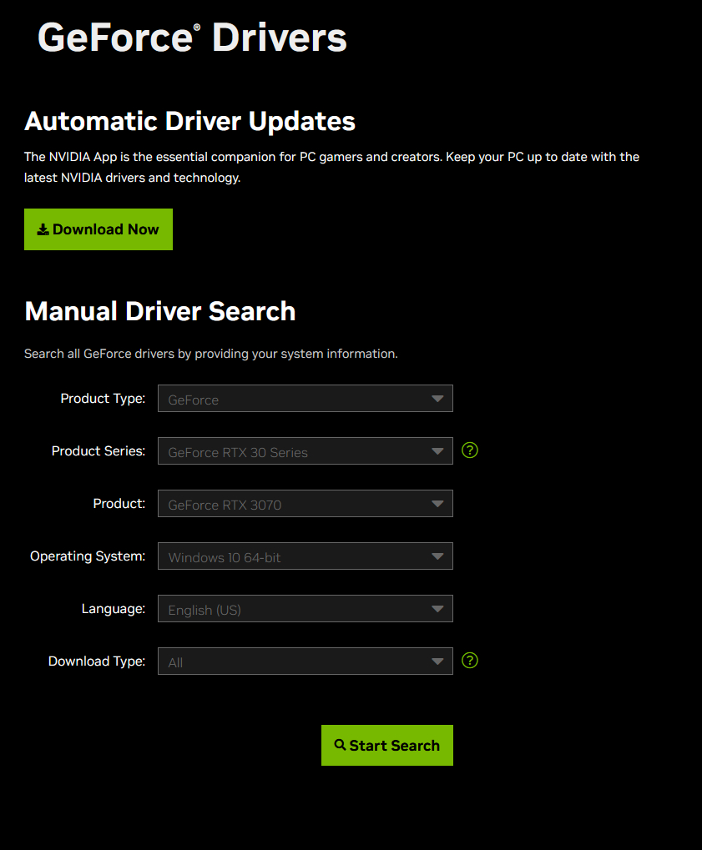Click the magnifier icon in Start Search
702x850 pixels.
340,745
